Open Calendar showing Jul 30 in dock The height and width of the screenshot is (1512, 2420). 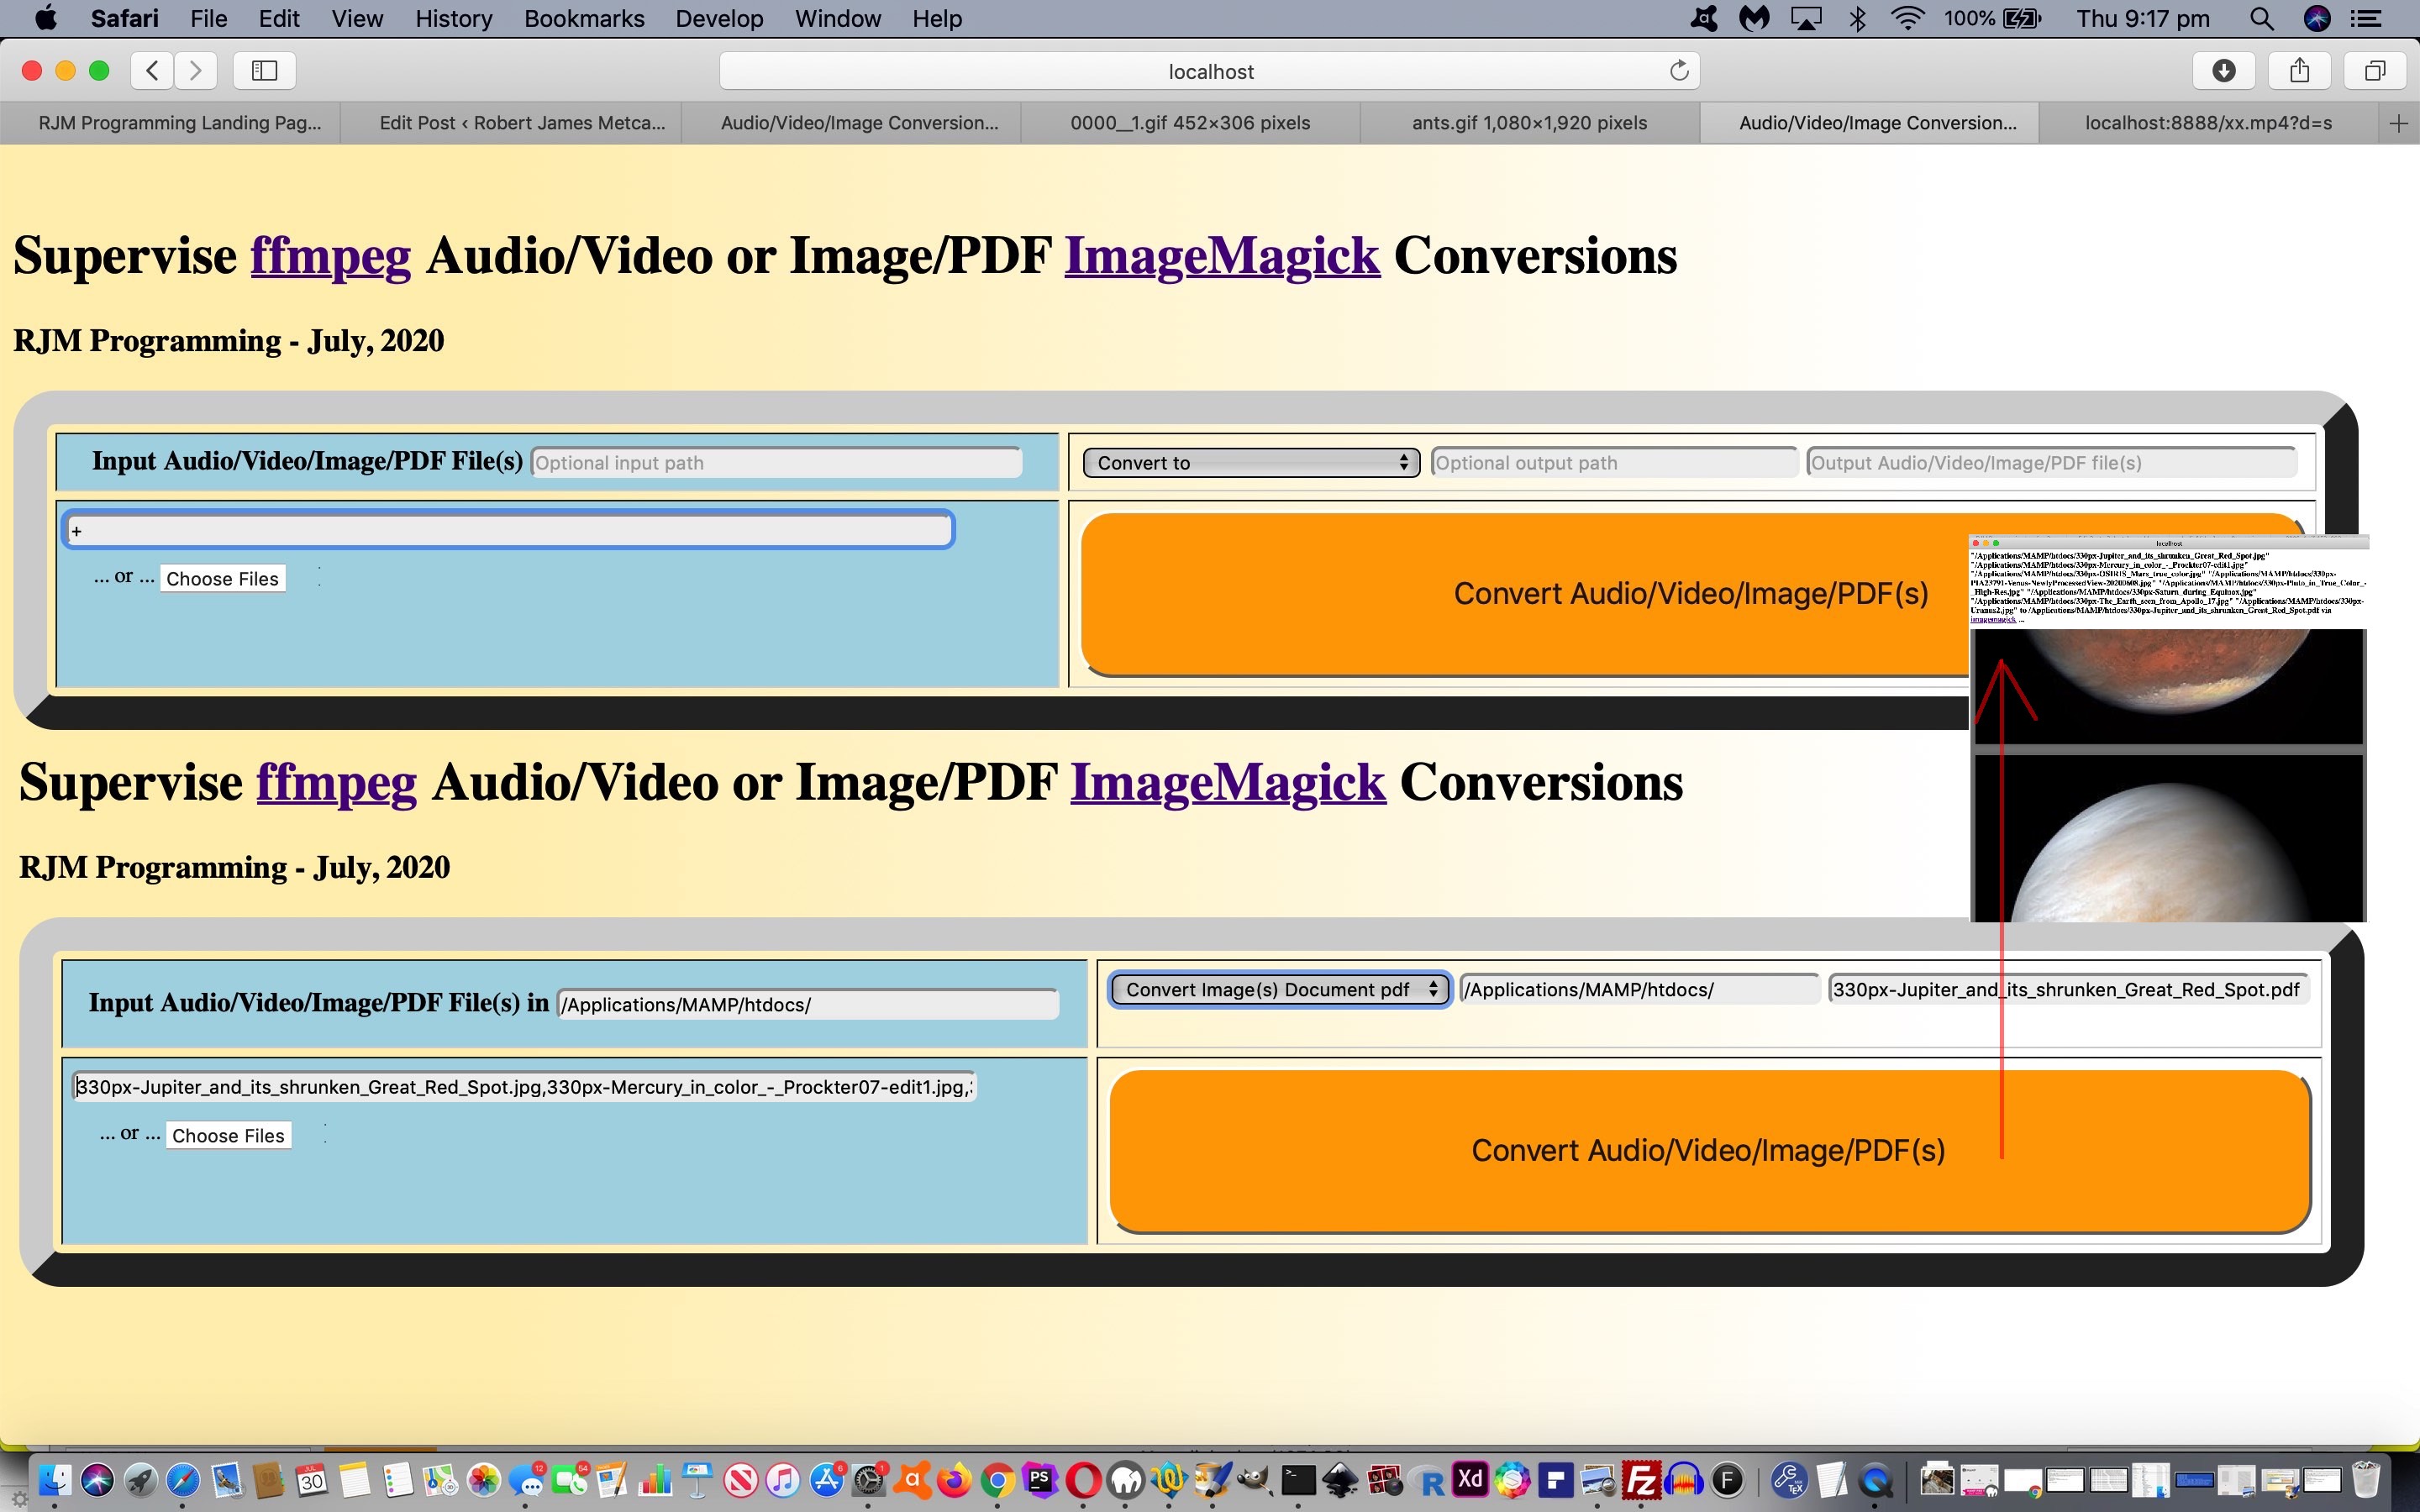(x=312, y=1479)
